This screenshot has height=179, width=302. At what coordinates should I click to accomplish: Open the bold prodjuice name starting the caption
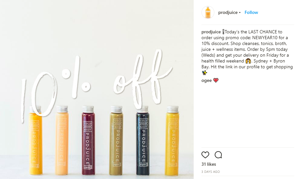(211, 32)
